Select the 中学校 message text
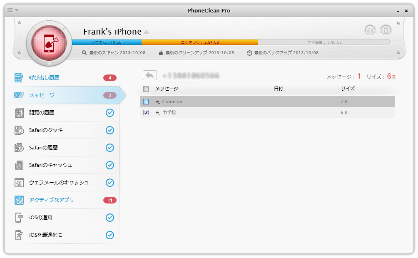 [x=169, y=112]
